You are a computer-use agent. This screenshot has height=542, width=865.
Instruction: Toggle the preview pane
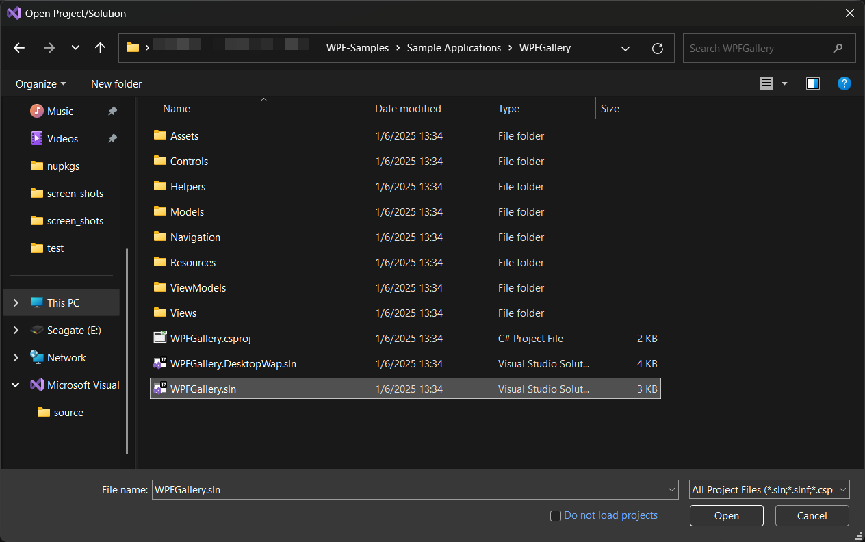click(x=813, y=83)
